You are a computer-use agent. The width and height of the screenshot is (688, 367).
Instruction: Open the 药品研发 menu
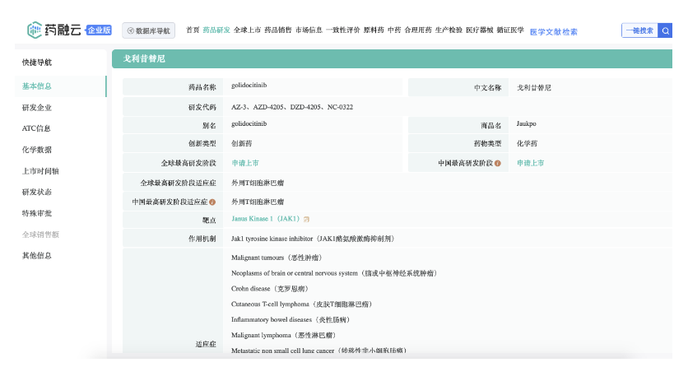[216, 30]
